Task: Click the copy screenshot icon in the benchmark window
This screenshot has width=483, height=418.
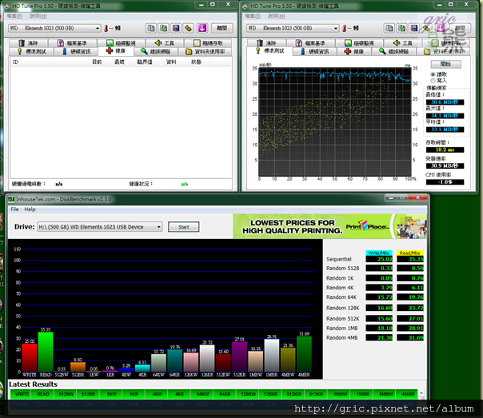Action: (x=400, y=28)
